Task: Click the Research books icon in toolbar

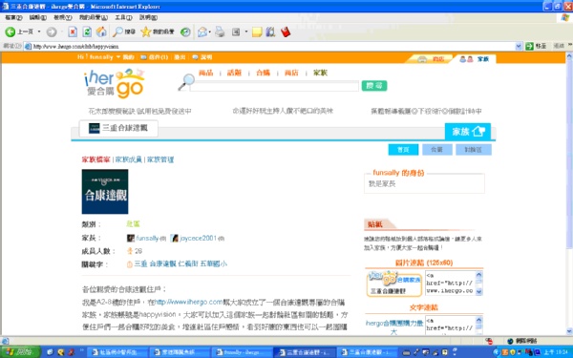Action: click(x=270, y=32)
